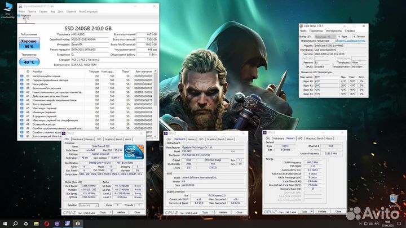
Task: Open CPU tab in CPU-Z Mainboard window
Action: tap(169, 140)
